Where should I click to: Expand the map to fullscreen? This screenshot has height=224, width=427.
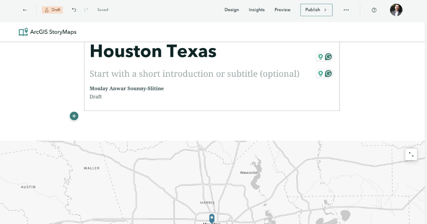point(411,154)
